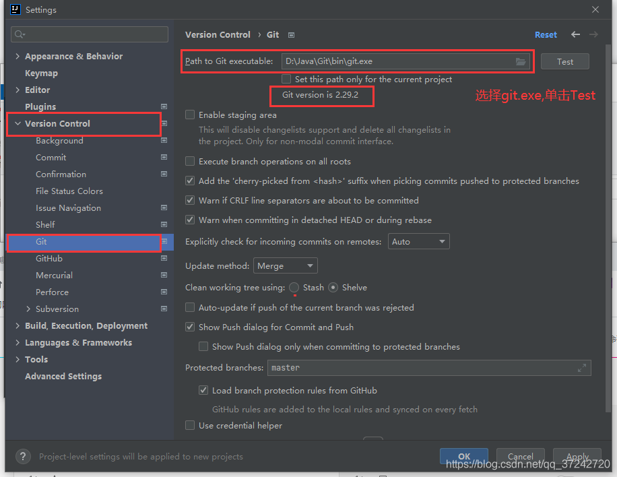Open Keymap settings page
617x477 pixels.
coord(41,73)
